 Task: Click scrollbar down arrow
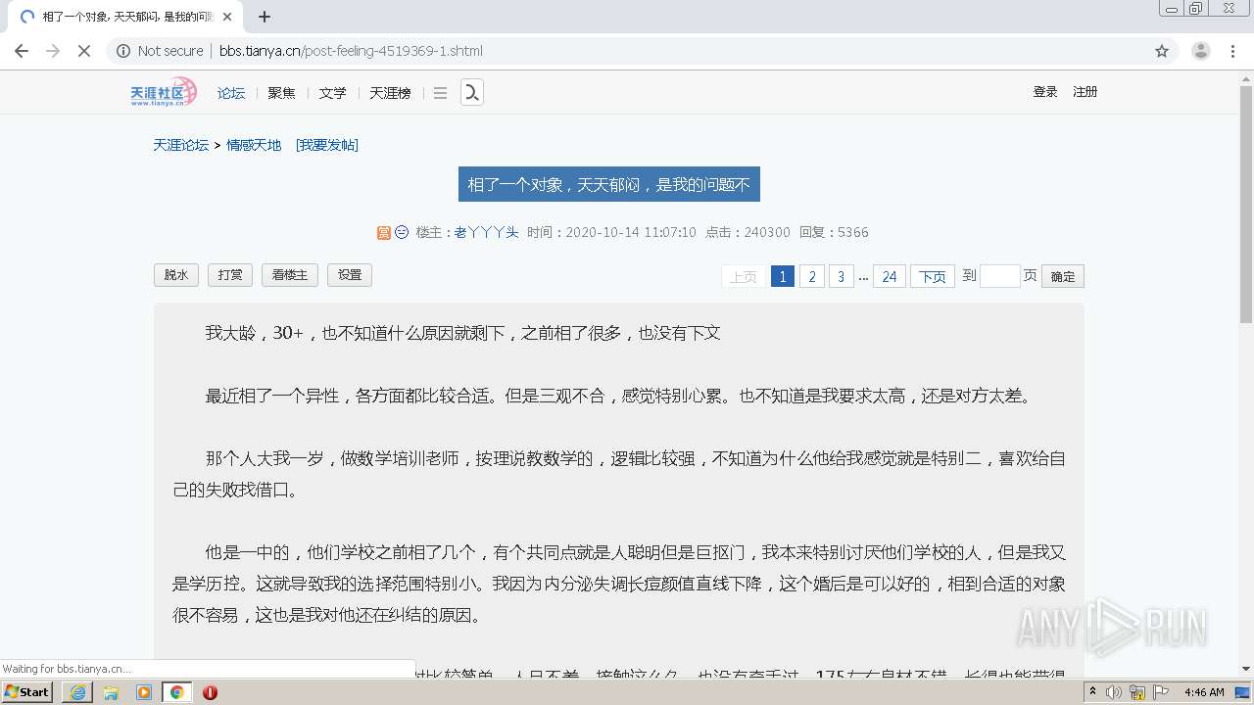pyautogui.click(x=1246, y=670)
